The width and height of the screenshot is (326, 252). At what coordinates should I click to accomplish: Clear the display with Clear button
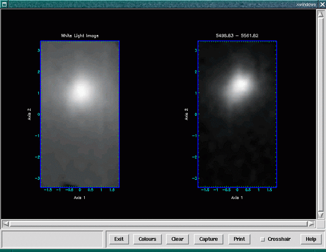pyautogui.click(x=177, y=239)
